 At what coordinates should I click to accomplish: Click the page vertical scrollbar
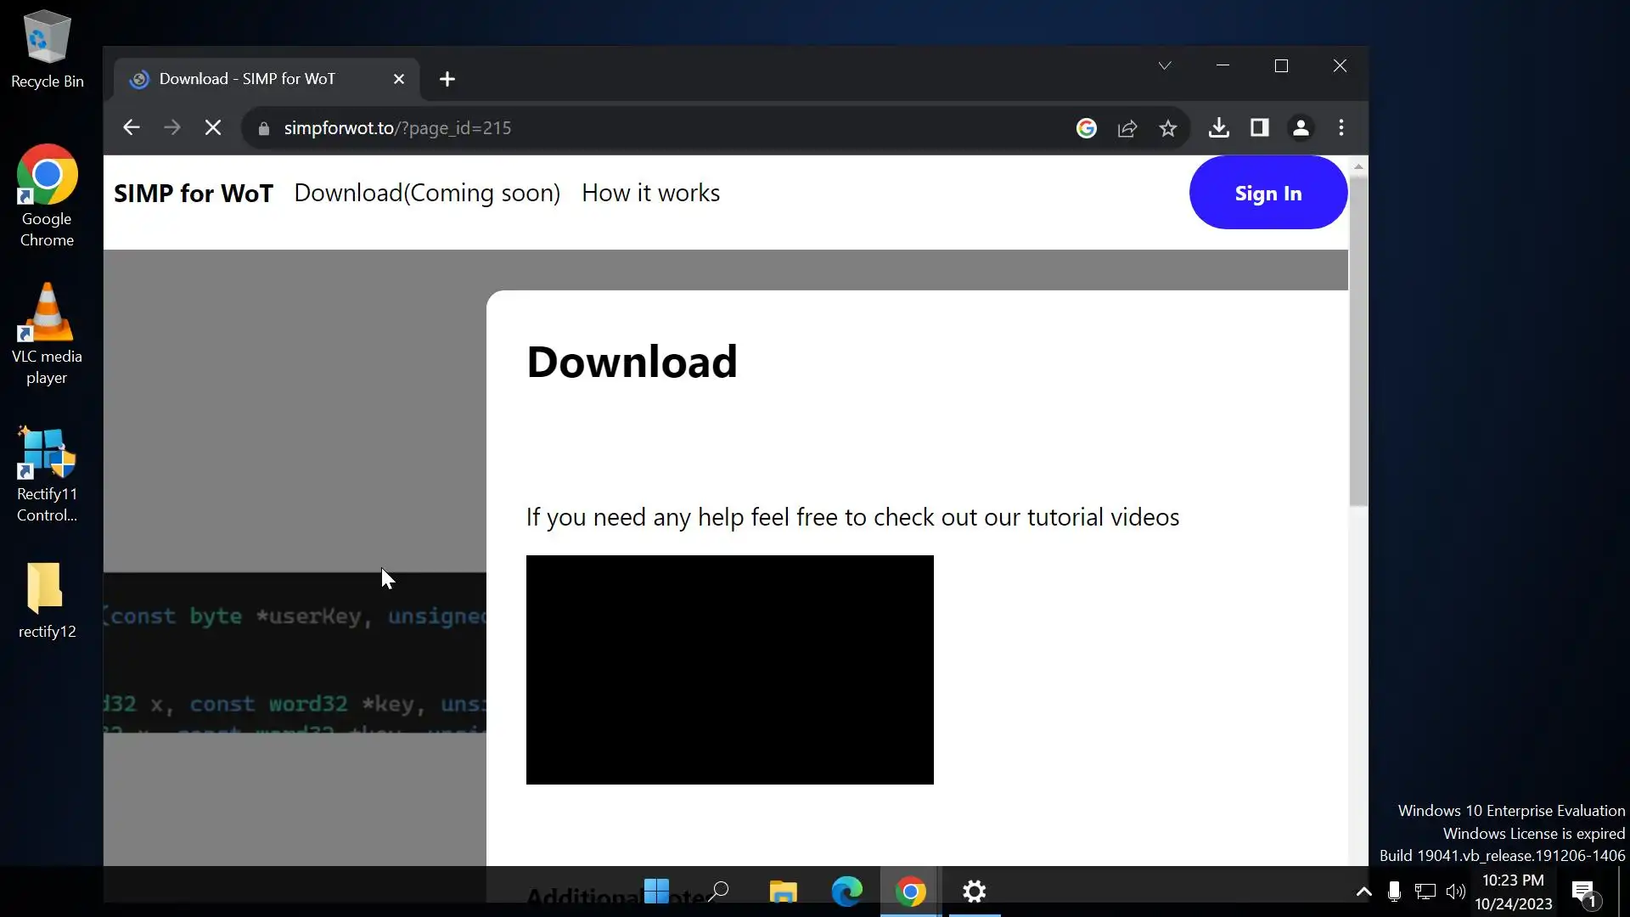point(1358,340)
